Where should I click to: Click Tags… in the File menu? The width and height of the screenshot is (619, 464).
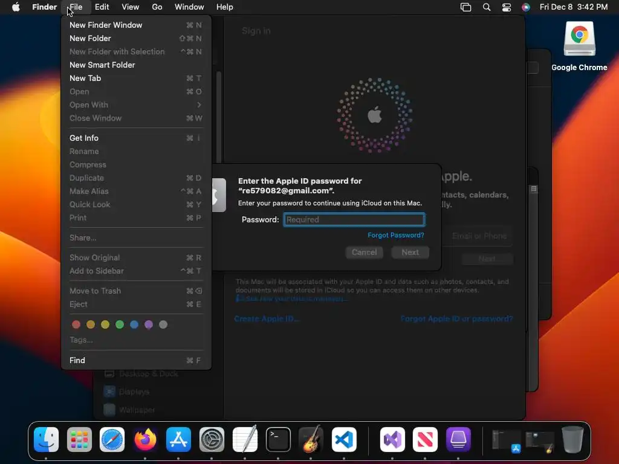81,340
